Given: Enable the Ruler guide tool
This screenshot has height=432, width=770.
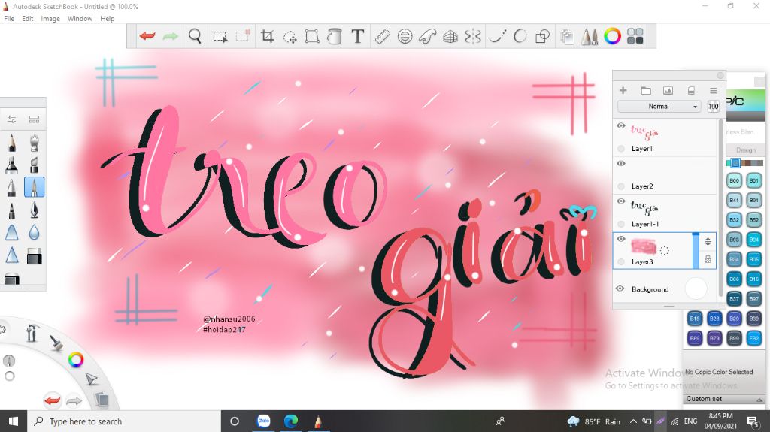Looking at the screenshot, I should pyautogui.click(x=382, y=36).
